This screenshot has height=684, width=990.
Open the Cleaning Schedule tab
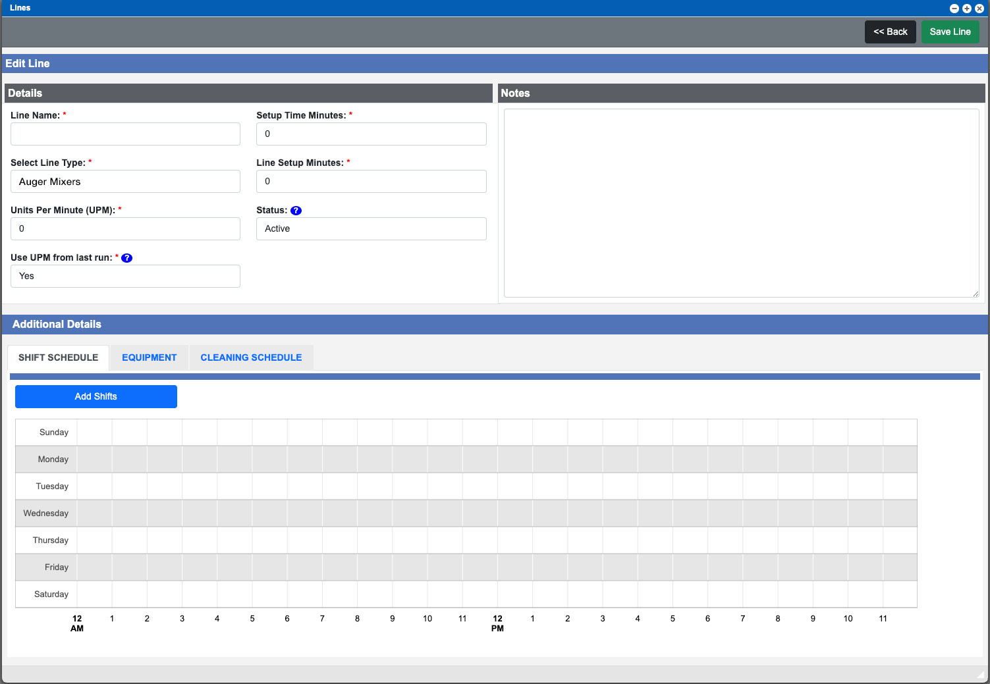point(251,357)
